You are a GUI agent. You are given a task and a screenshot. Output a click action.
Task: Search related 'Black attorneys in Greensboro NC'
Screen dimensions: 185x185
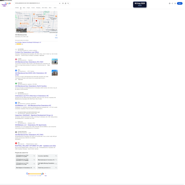coord(47,160)
